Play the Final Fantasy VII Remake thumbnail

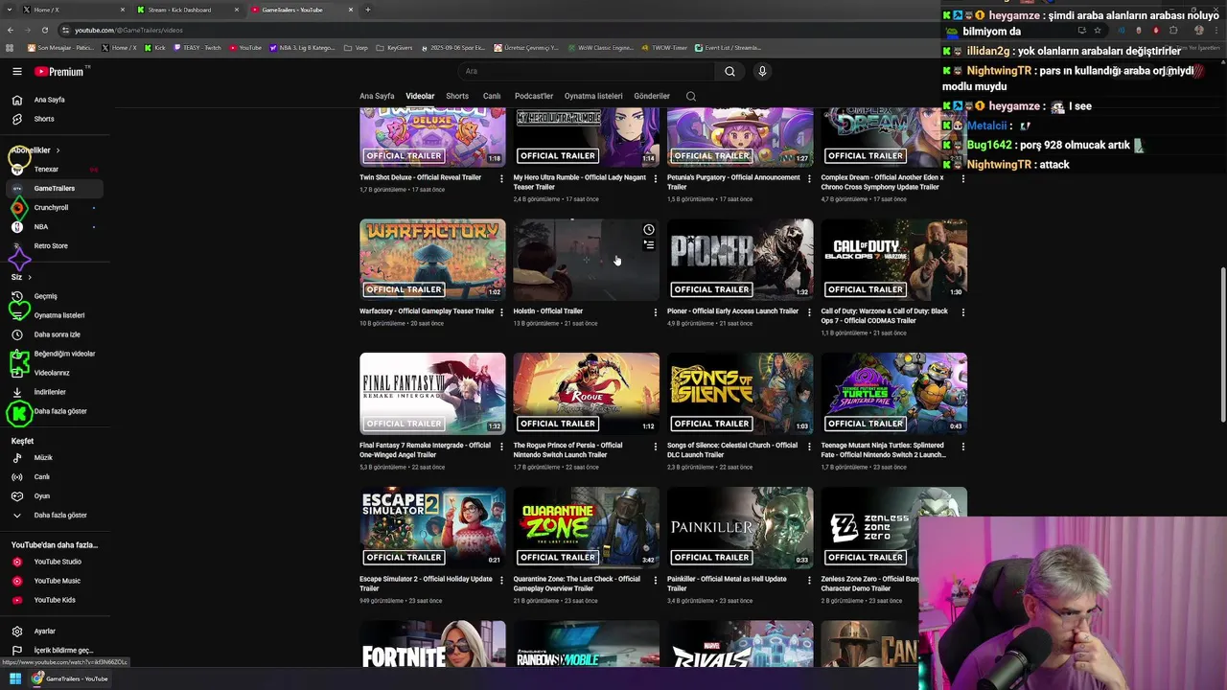click(432, 394)
